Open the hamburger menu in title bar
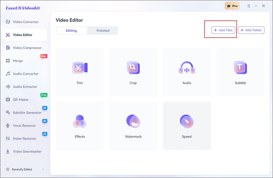The width and height of the screenshot is (273, 178). [x=249, y=6]
